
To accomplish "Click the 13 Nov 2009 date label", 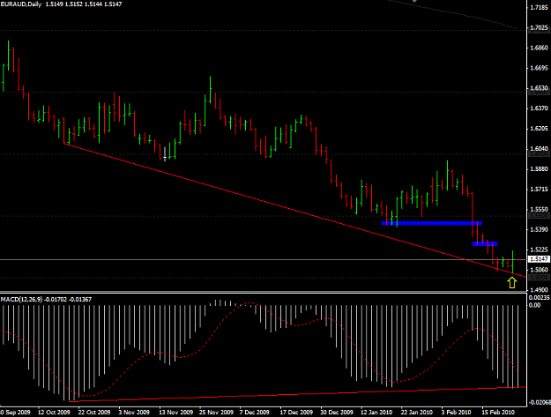I will pos(176,412).
